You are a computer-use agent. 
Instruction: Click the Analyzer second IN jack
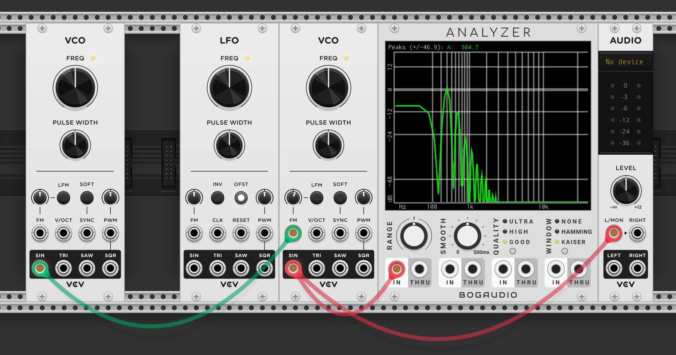click(450, 269)
